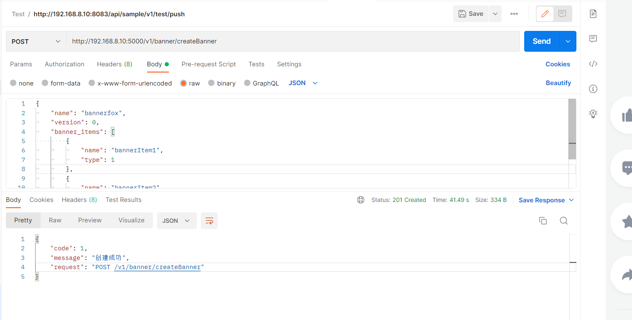632x320 pixels.
Task: Select the form-data radio option
Action: pyautogui.click(x=45, y=83)
